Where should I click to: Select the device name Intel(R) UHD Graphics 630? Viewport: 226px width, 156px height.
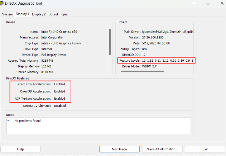click(59, 32)
